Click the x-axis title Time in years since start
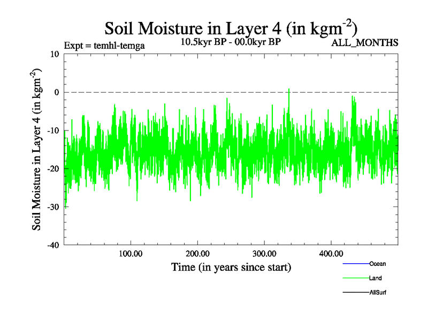This screenshot has width=428, height=321. [x=231, y=266]
